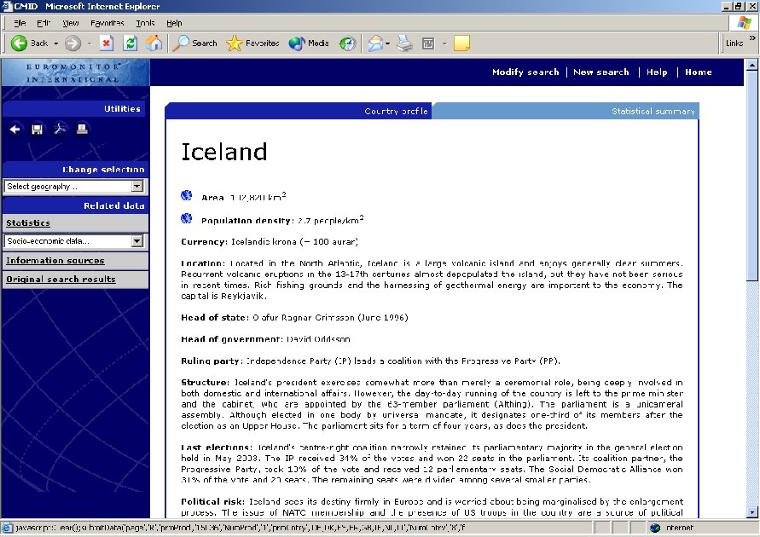760x537 pixels.
Task: Click the Utilities save disk icon
Action: [x=37, y=130]
